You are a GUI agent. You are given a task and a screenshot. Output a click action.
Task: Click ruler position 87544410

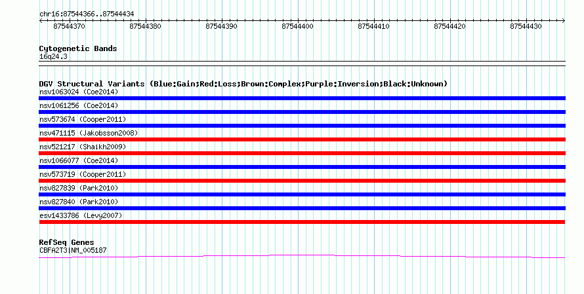click(373, 26)
